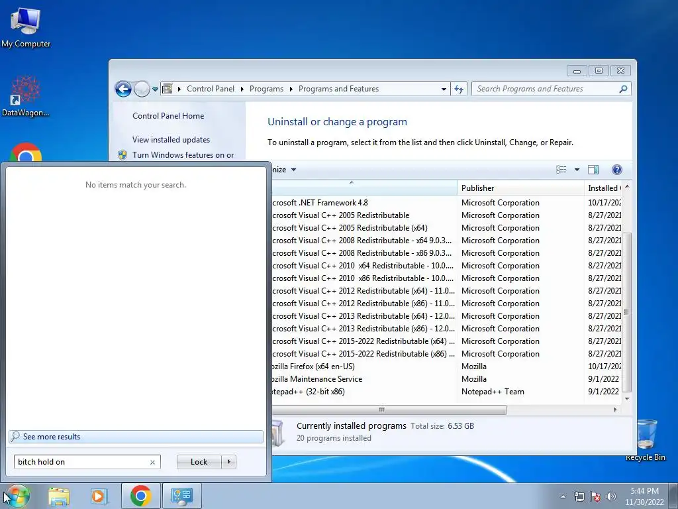Show hidden tray icons arrow
Screen dimensions: 678x509
(563, 496)
